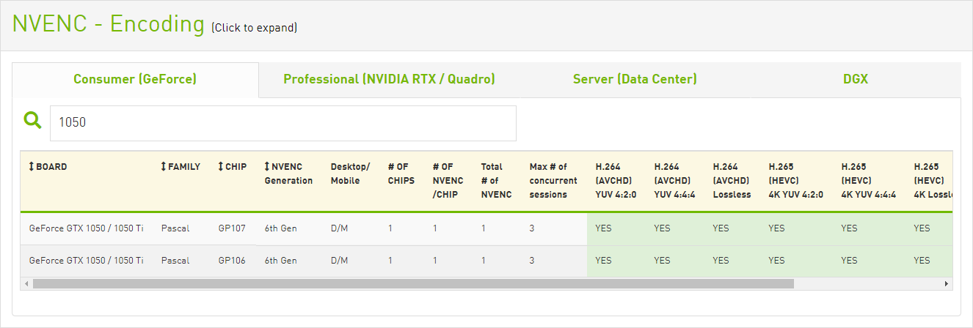The image size is (973, 328).
Task: Click max sessions value 3 in GP106 row
Action: click(x=532, y=261)
